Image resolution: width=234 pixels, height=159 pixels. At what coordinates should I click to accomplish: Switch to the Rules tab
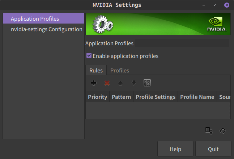[x=96, y=70]
